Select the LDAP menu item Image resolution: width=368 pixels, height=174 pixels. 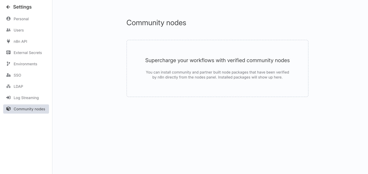tap(26, 86)
